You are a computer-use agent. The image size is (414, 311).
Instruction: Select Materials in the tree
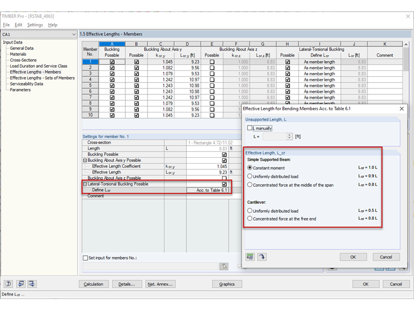(18, 54)
